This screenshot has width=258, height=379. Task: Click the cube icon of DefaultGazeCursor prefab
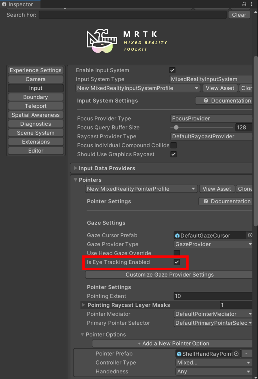pos(177,236)
